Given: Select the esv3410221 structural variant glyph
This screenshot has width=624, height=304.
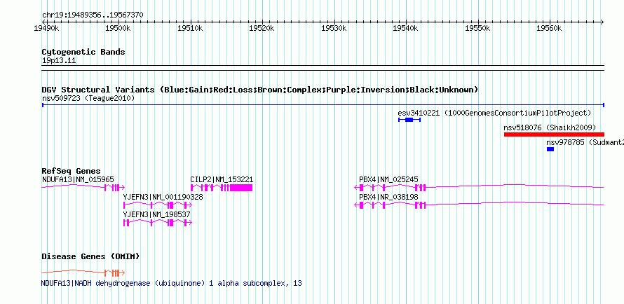Looking at the screenshot, I should [x=409, y=120].
